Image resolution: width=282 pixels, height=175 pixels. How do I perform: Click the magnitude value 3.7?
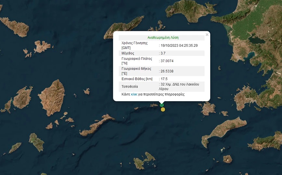(163, 53)
